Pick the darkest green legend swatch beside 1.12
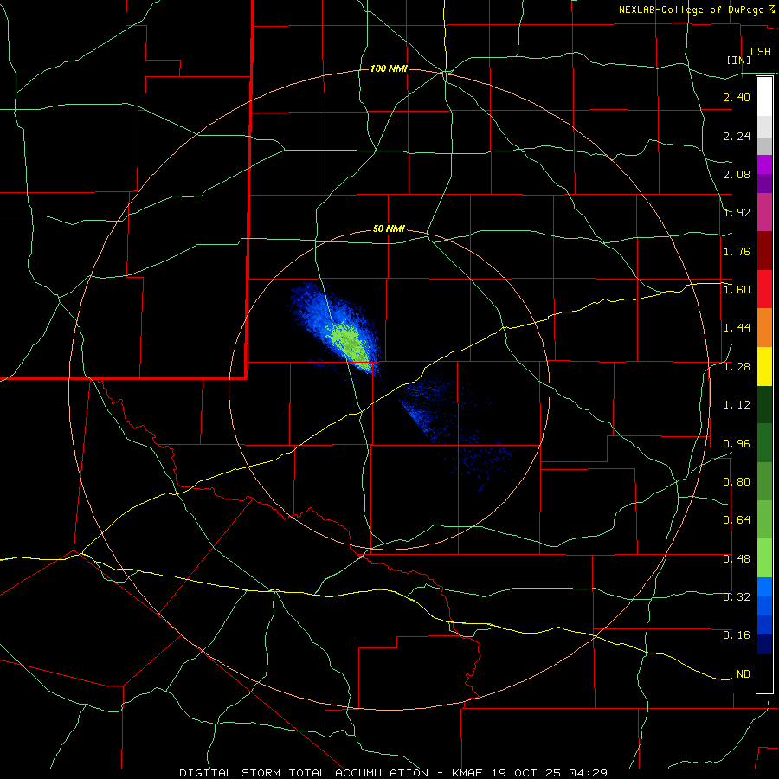The image size is (779, 779). (x=764, y=404)
